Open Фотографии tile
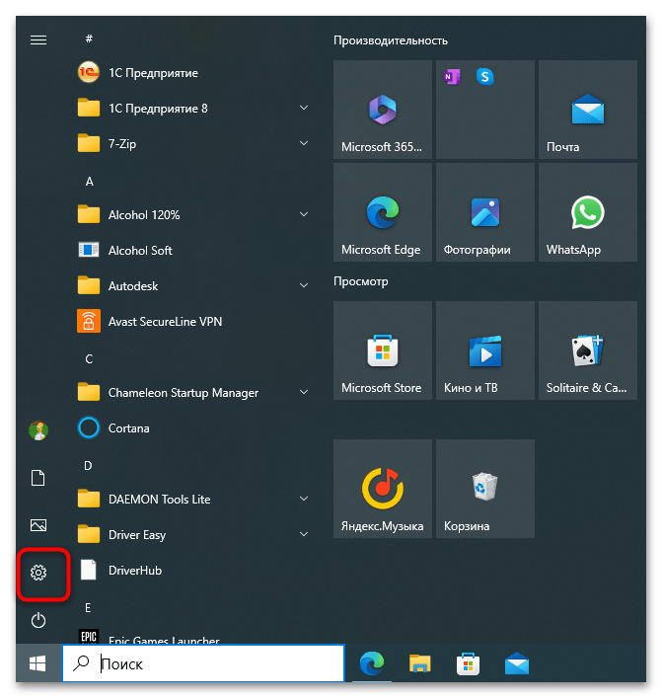The height and width of the screenshot is (698, 662). click(485, 212)
